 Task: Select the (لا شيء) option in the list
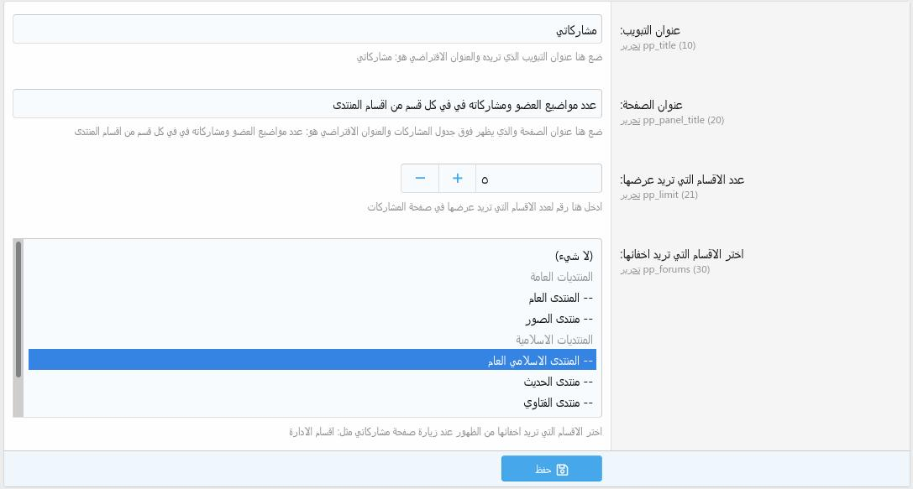(574, 256)
